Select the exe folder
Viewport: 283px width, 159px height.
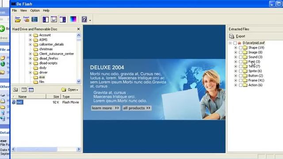point(42,77)
